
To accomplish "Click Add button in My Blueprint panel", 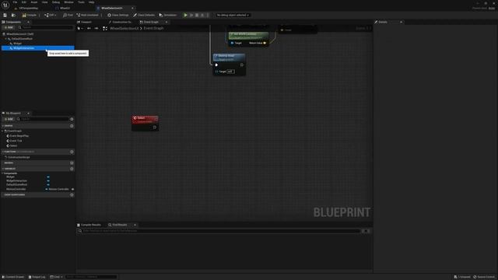I will 9,119.
